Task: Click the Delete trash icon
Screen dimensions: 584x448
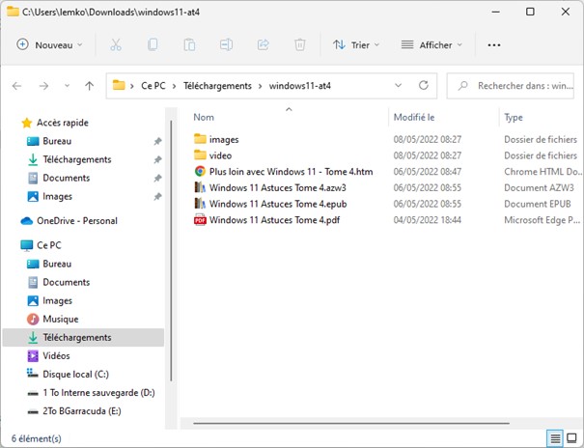Action: click(x=299, y=44)
